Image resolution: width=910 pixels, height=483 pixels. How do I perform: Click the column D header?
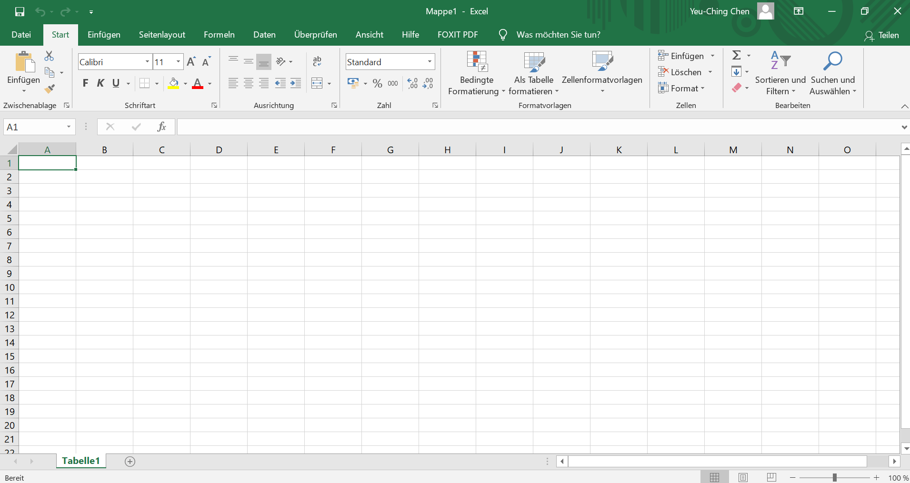click(x=219, y=150)
